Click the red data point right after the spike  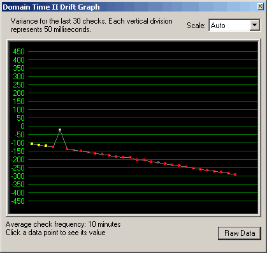click(x=67, y=149)
